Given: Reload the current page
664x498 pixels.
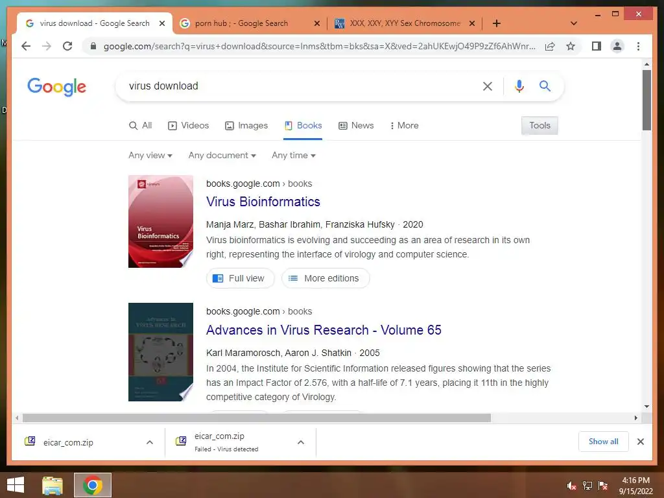Looking at the screenshot, I should point(67,46).
